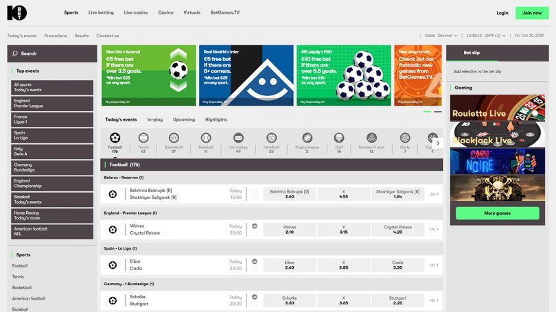Bet on Crystal Palace at 4.20
Screen dimensions: 556x312
(397, 230)
